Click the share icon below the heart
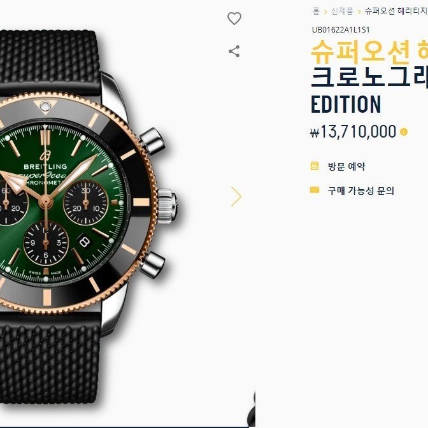Viewport: 428px width, 428px height. 234,52
